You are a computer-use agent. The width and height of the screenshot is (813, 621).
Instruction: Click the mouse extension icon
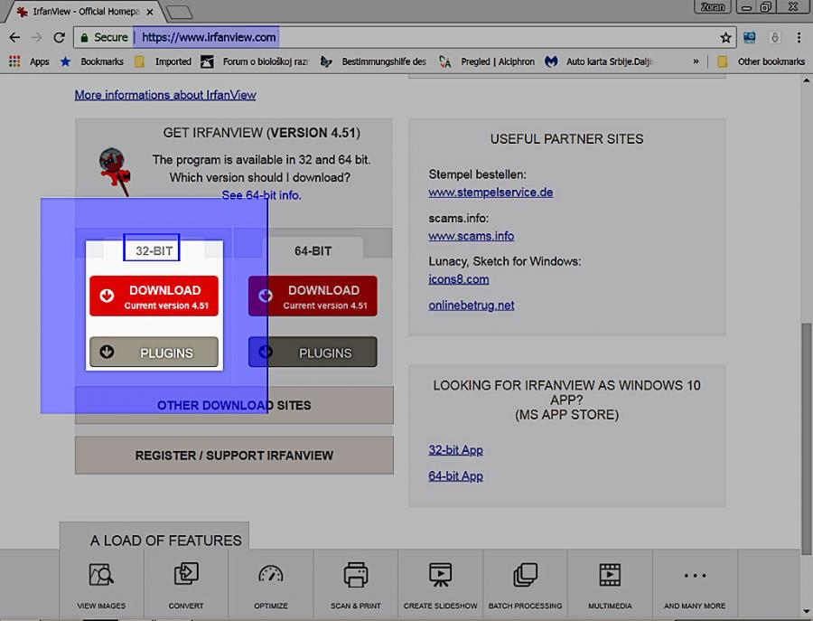tap(775, 37)
